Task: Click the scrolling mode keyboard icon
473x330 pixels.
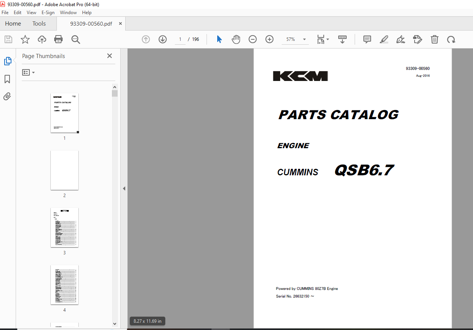Action: pyautogui.click(x=342, y=39)
